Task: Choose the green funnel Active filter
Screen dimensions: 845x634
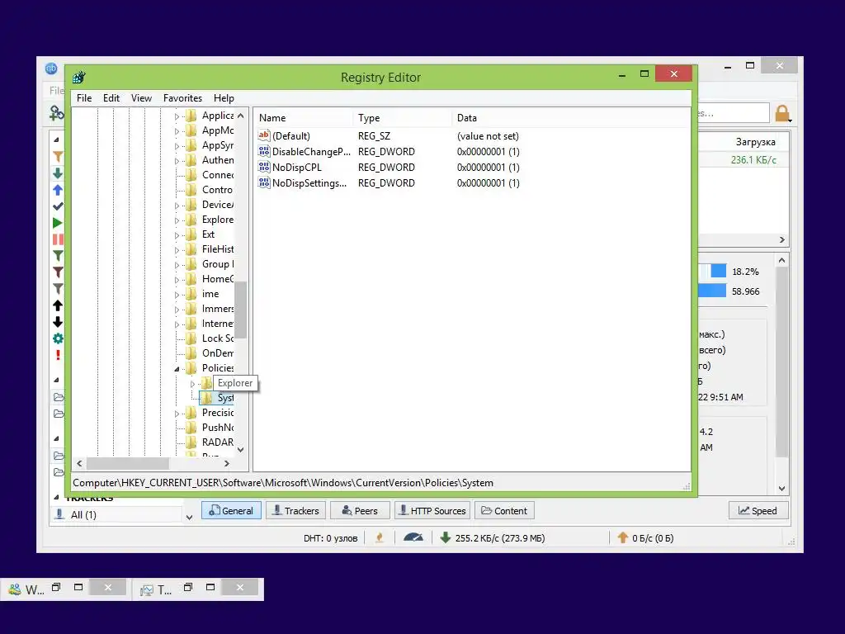Action: coord(58,256)
